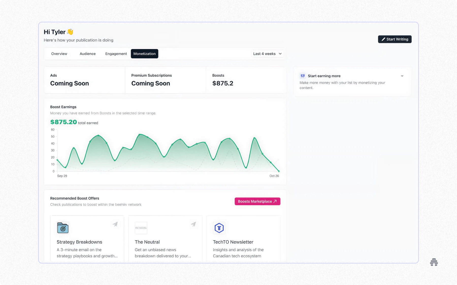The image size is (457, 285).
Task: Select the Strategy Breakdowns camera folder icon
Action: click(63, 228)
